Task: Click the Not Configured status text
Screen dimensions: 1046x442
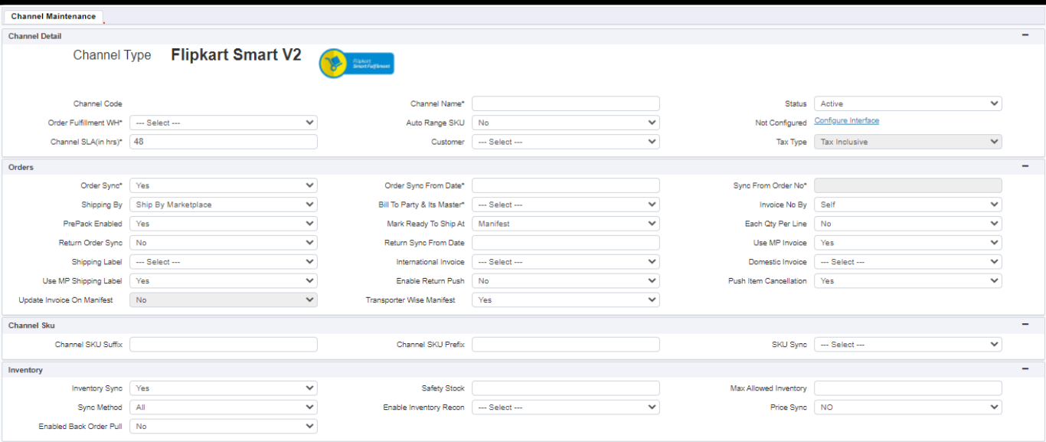Action: point(781,123)
